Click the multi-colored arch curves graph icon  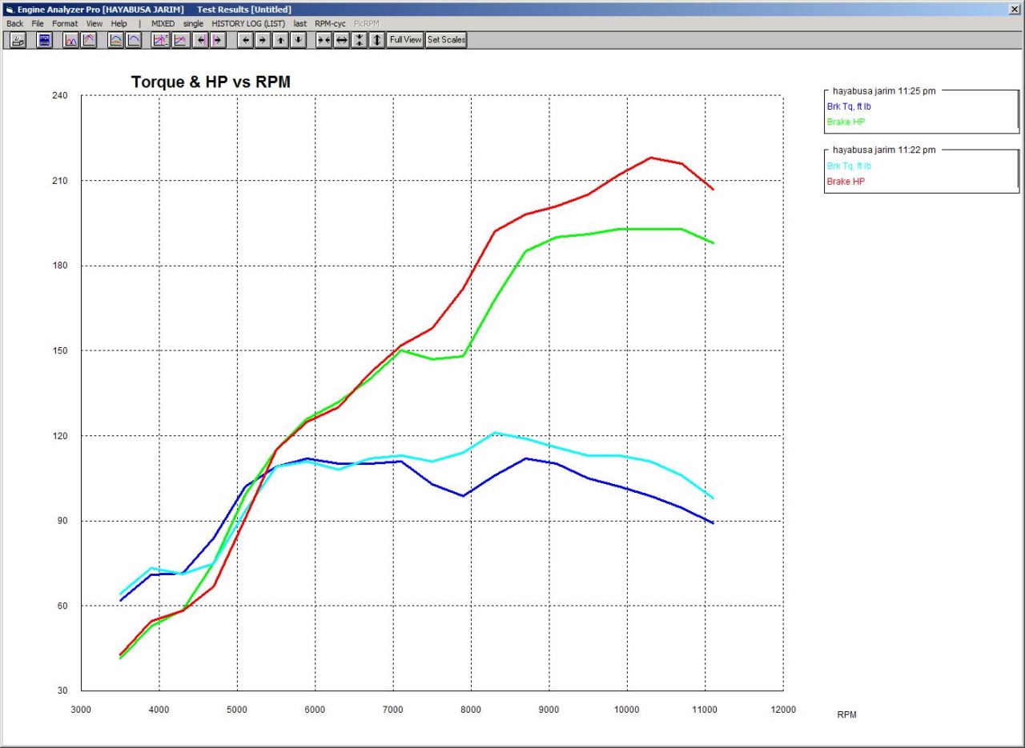(x=115, y=40)
